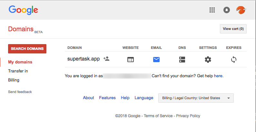Click Send feedback

(20, 92)
